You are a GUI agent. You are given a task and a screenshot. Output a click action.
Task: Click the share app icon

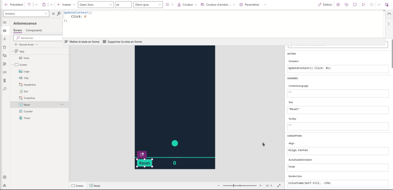click(x=338, y=5)
